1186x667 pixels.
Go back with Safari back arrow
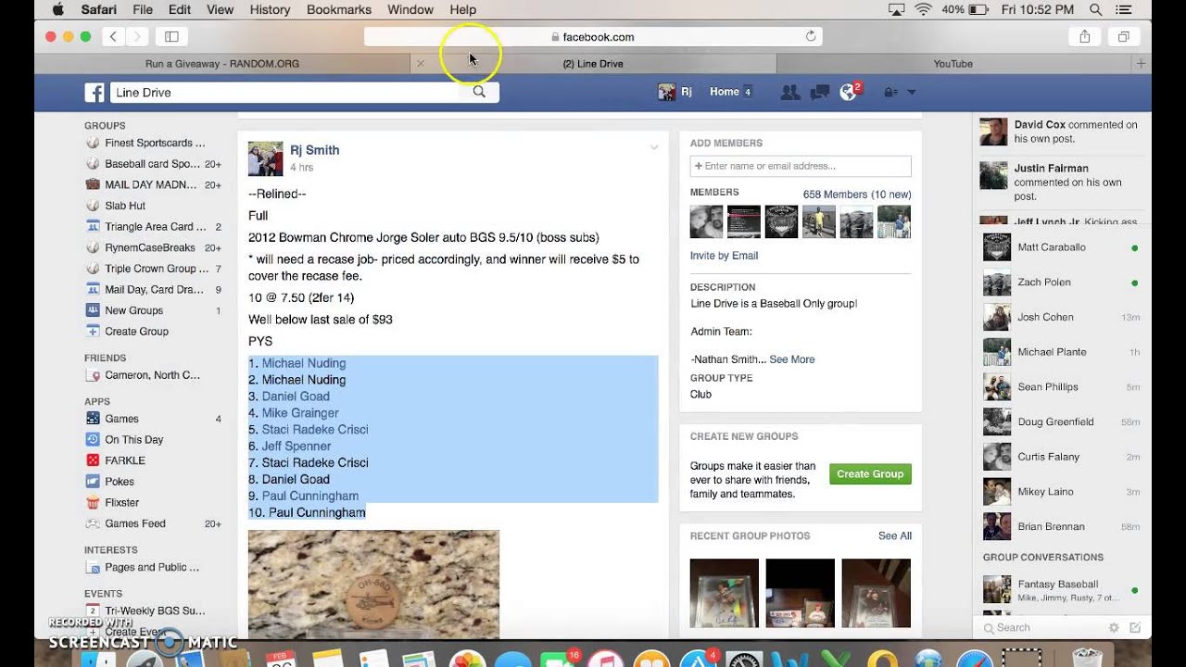113,37
